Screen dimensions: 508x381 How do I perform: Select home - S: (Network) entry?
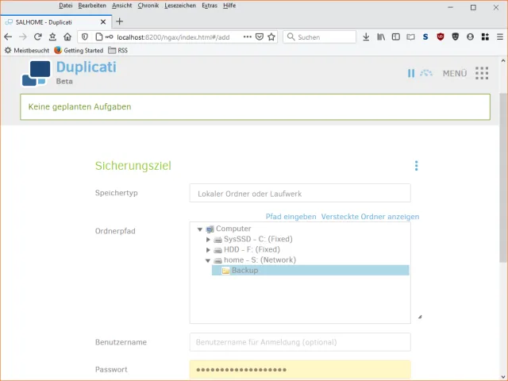coord(260,260)
